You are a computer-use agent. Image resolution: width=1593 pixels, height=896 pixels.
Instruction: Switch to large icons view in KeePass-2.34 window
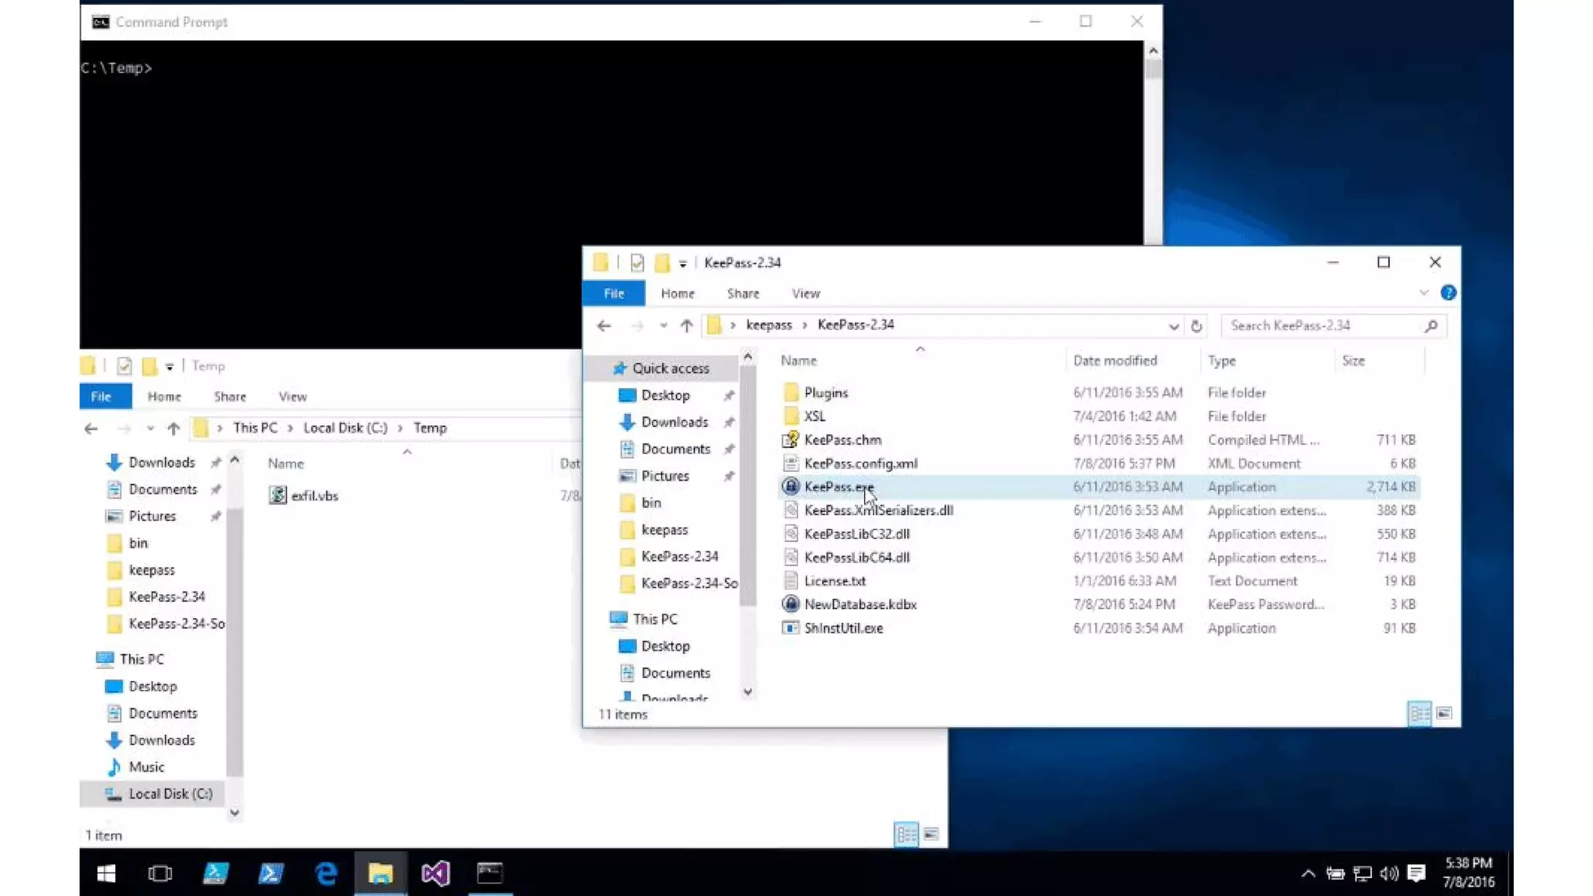click(1444, 713)
